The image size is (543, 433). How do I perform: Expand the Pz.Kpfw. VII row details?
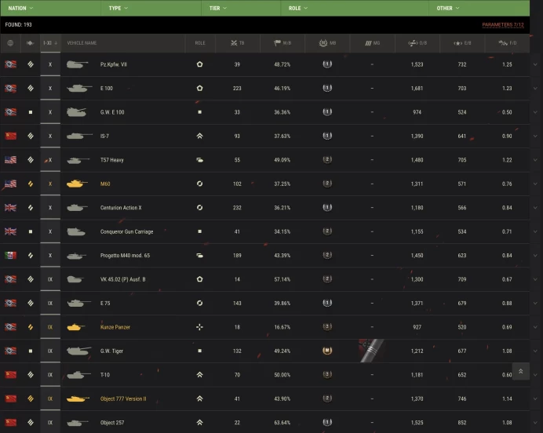(535, 64)
